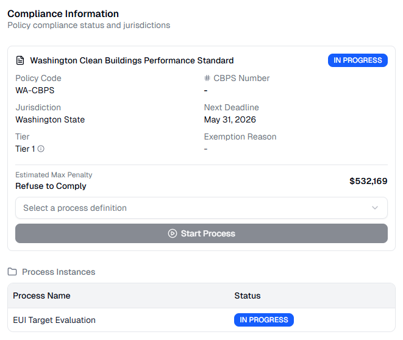
Task: Click the Process Name column header
Action: 41,296
